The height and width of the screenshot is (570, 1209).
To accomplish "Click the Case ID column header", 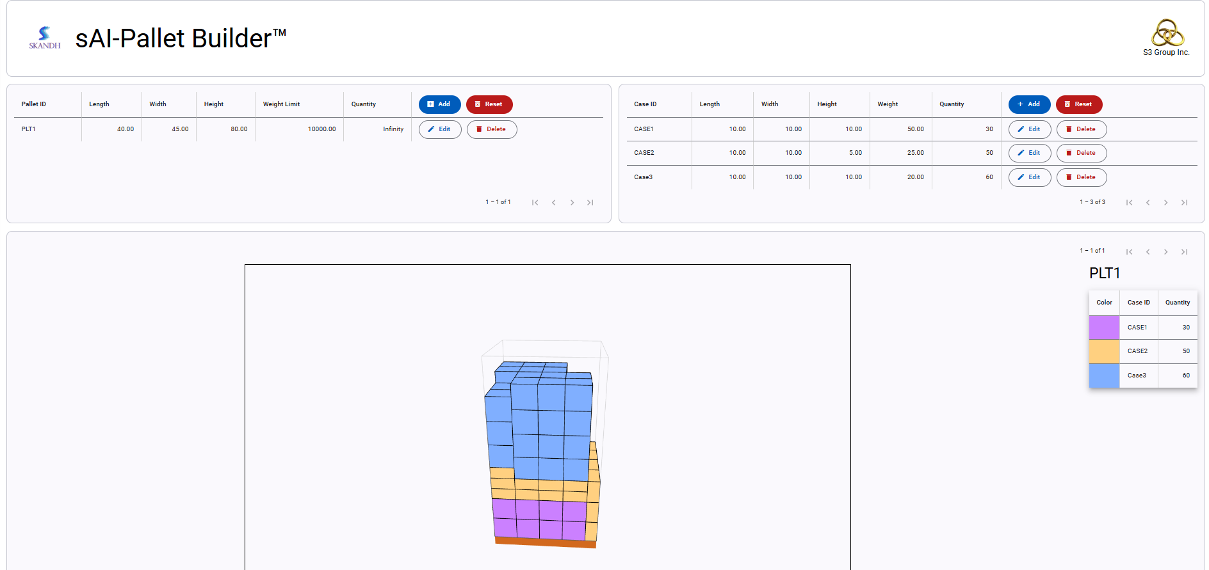I will tap(645, 104).
